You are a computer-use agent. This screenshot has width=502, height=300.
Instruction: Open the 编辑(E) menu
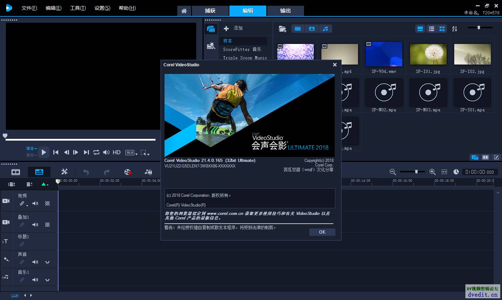53,8
